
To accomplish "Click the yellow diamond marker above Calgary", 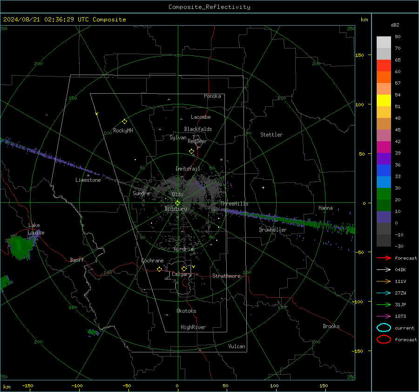I will click(x=184, y=268).
